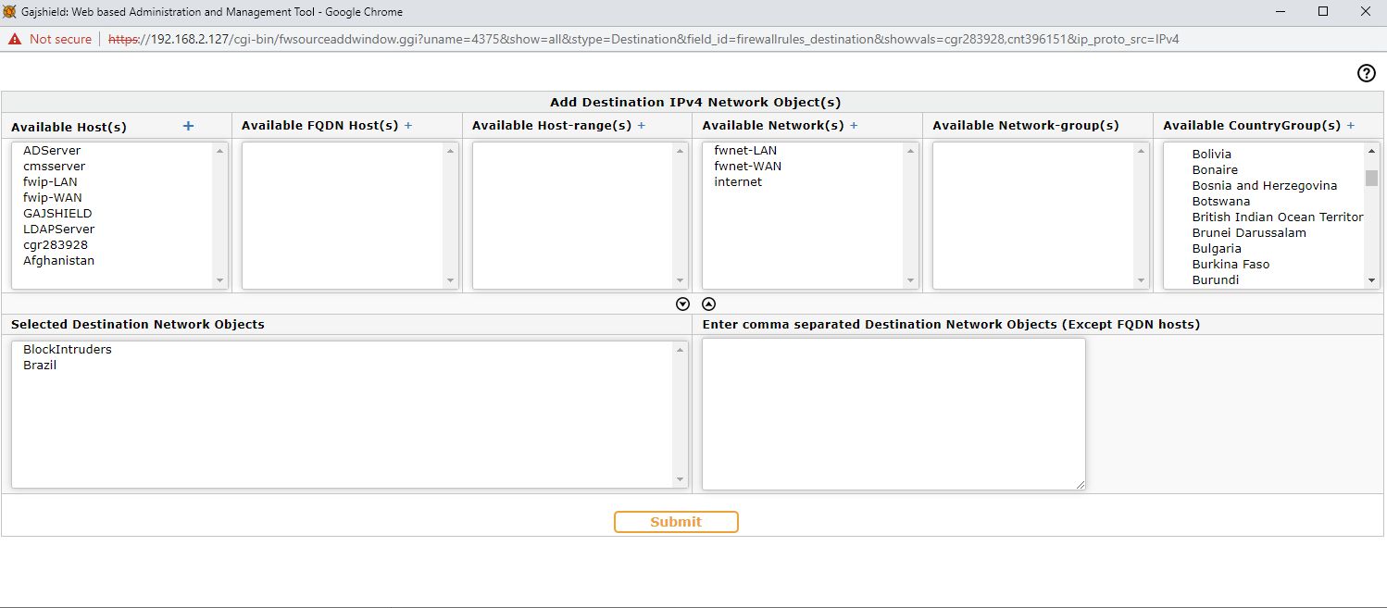
Task: Move selected objects down with arrow icon
Action: [683, 304]
